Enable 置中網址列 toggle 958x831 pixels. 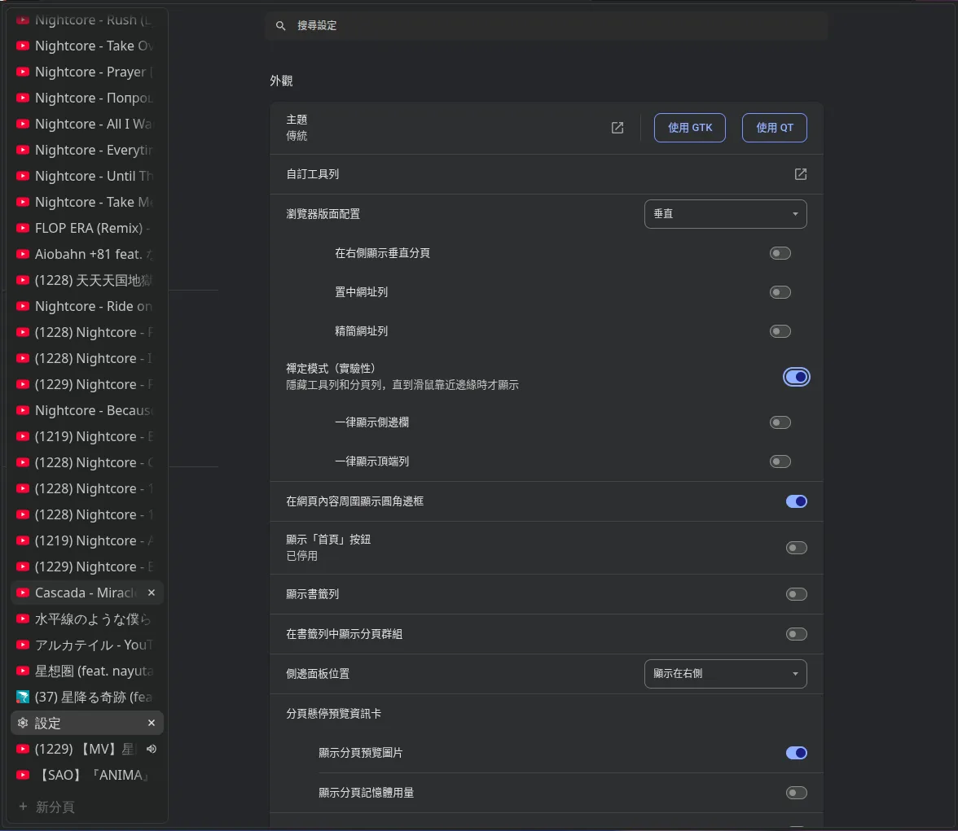[780, 292]
